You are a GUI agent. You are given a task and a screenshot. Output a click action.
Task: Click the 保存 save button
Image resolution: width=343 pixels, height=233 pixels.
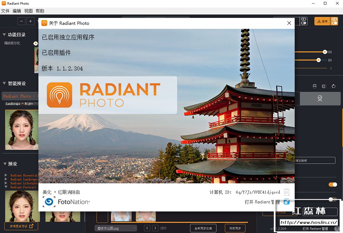tap(322, 21)
